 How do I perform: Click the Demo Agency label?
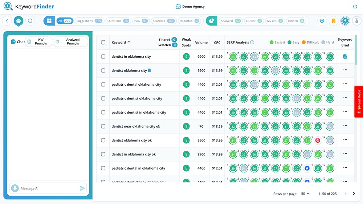[193, 7]
